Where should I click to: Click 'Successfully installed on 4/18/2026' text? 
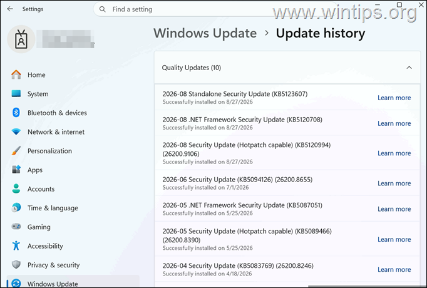coord(207,274)
